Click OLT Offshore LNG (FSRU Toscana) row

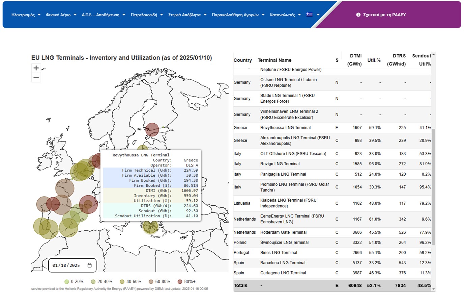point(332,154)
